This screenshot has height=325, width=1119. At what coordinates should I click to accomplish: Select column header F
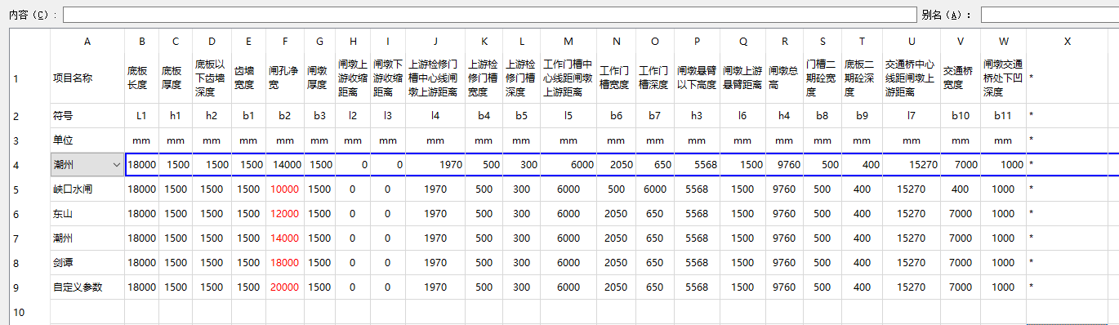284,42
